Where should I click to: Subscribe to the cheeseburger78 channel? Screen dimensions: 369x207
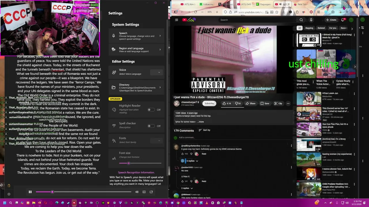tap(209, 103)
